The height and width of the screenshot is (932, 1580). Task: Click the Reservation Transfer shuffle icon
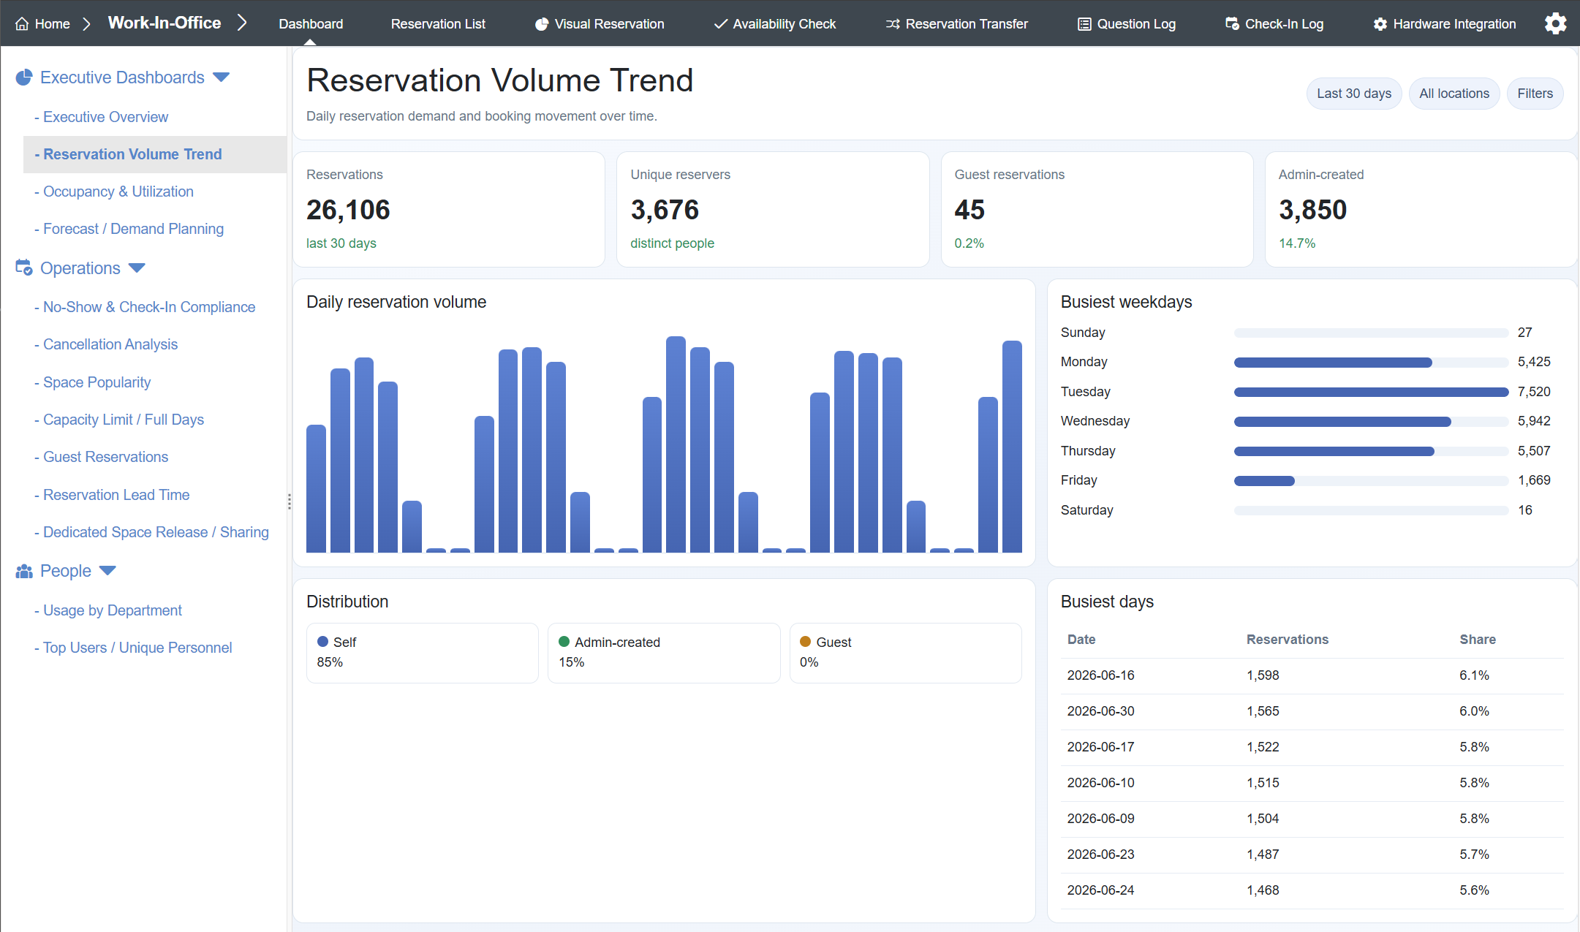[893, 24]
